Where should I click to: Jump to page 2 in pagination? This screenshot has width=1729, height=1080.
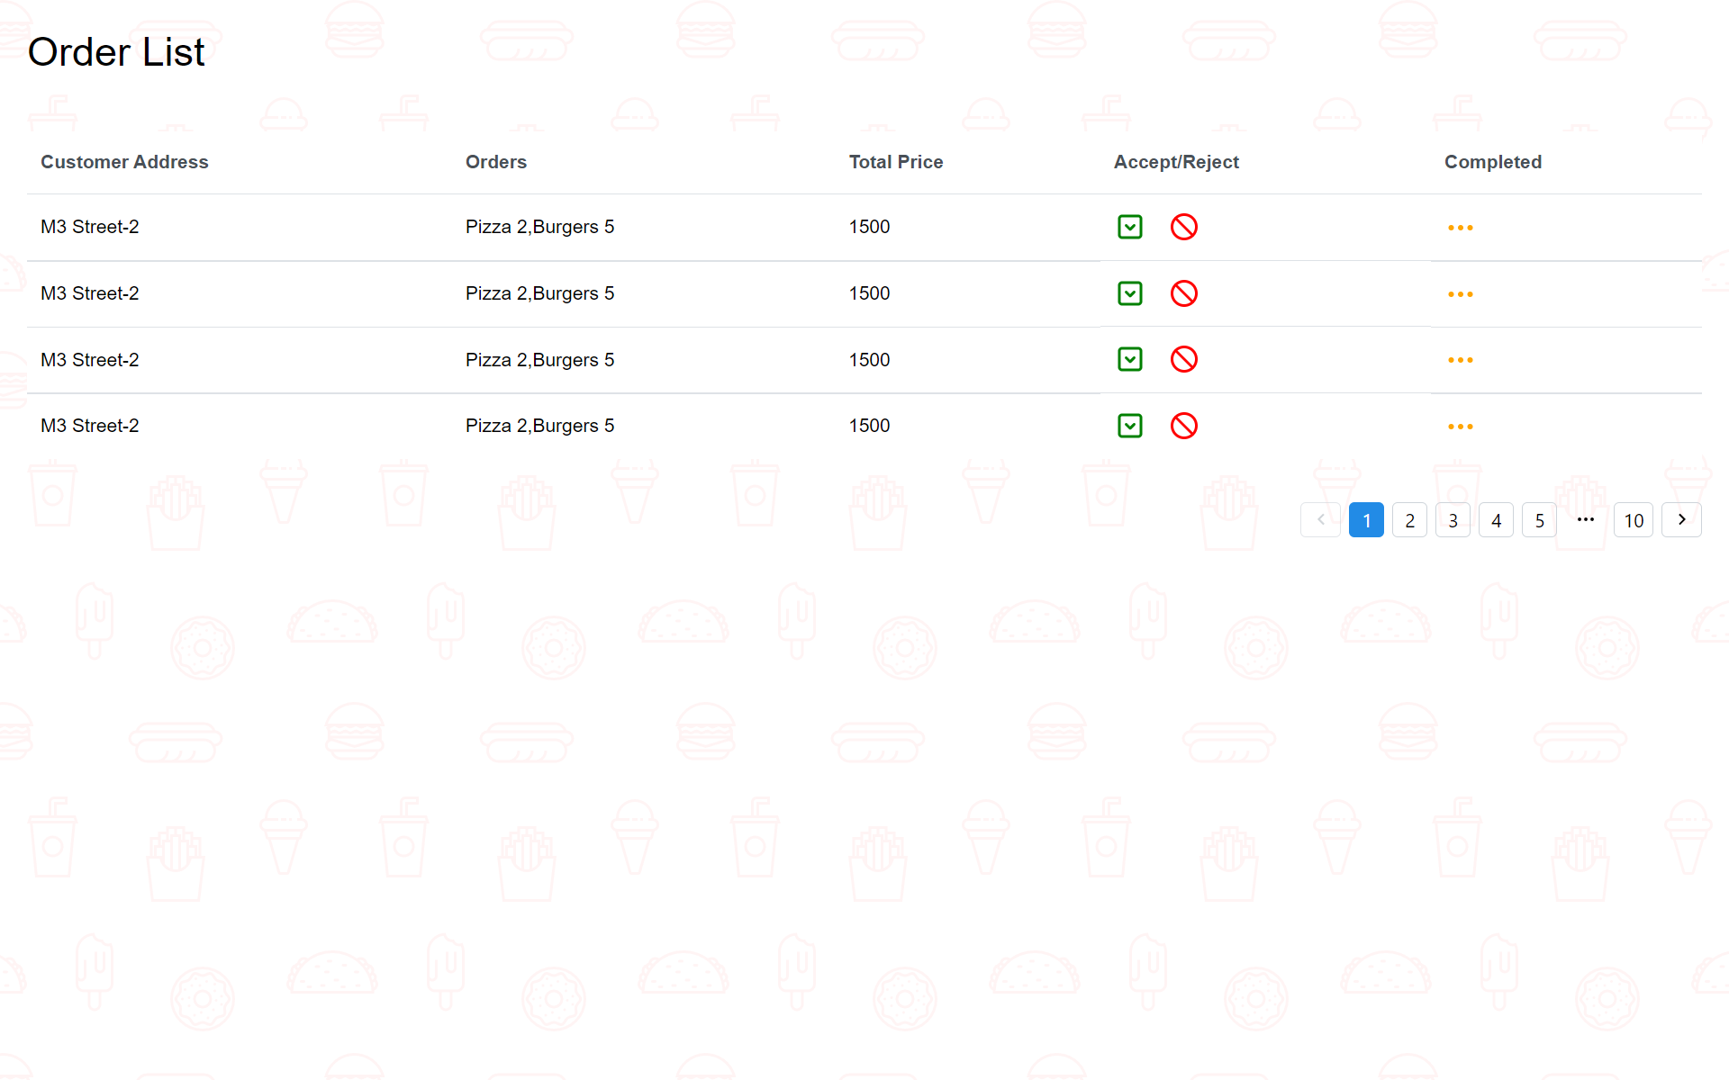tap(1409, 520)
